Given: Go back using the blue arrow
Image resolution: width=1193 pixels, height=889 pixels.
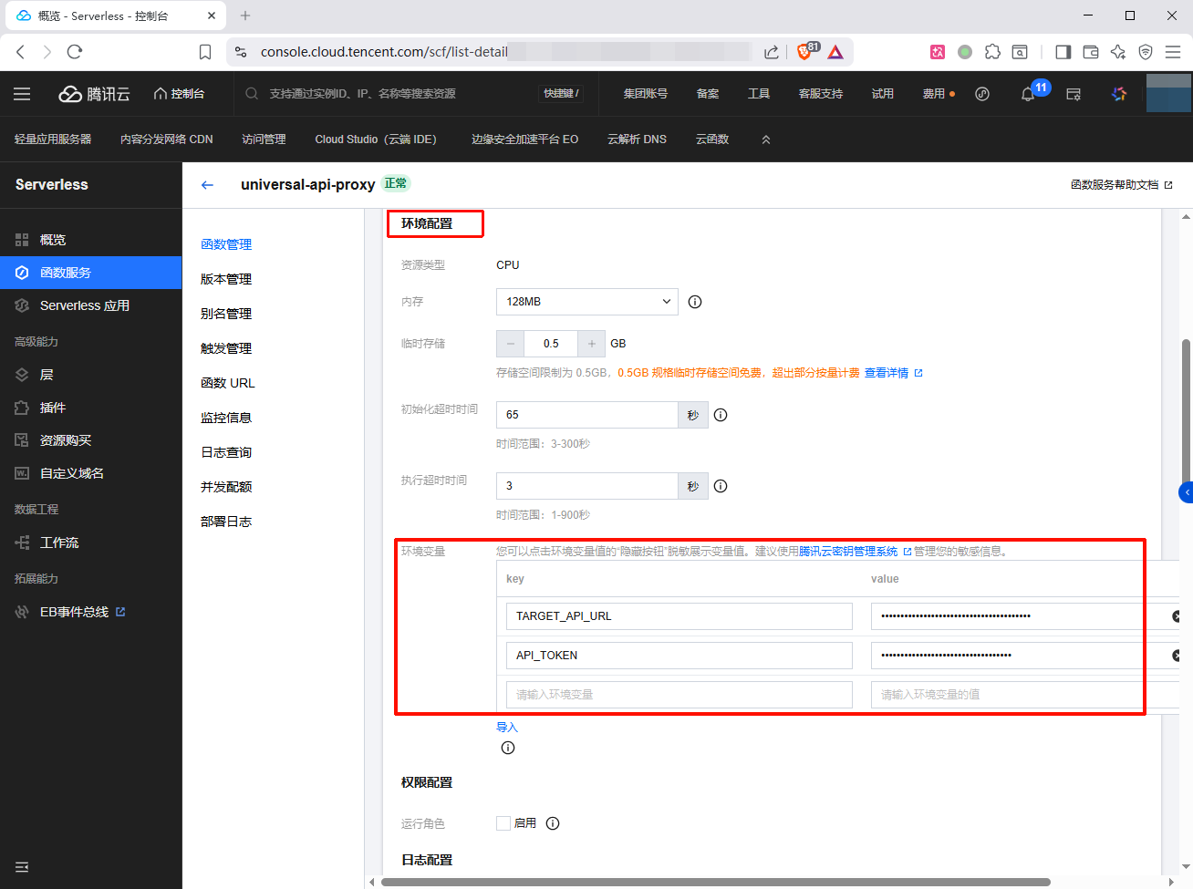Looking at the screenshot, I should coord(207,185).
